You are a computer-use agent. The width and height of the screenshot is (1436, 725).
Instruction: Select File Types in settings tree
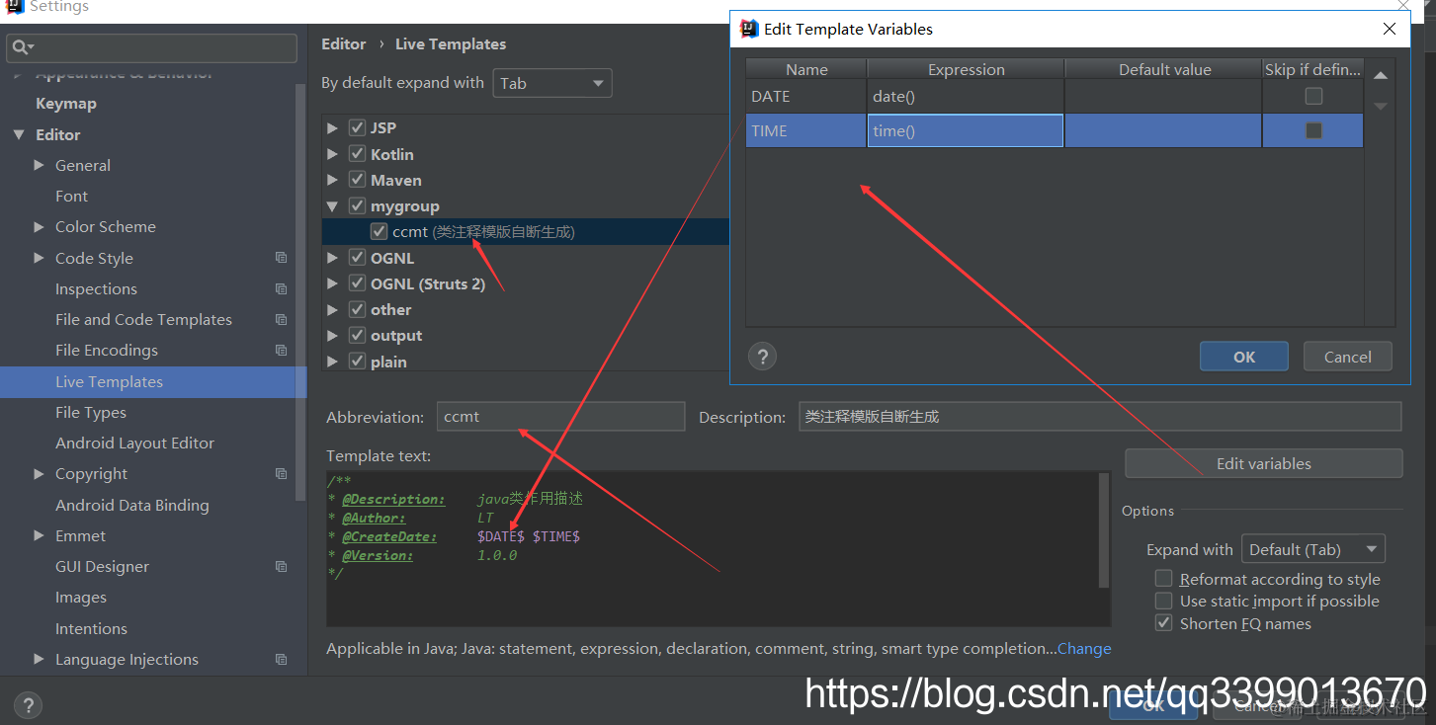[91, 412]
